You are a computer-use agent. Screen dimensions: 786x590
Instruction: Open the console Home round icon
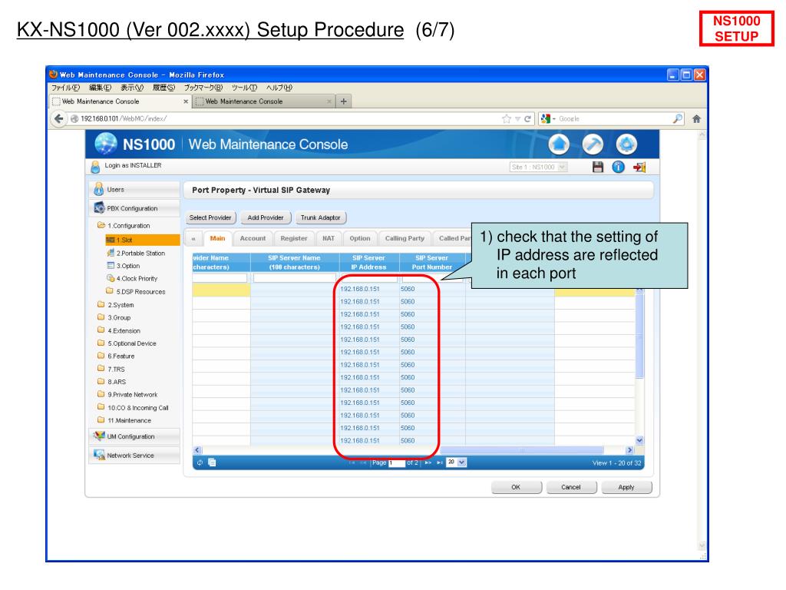(559, 144)
